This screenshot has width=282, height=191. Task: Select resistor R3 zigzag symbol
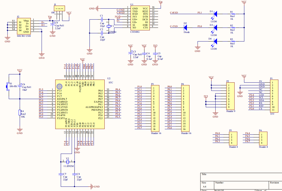click(x=233, y=41)
